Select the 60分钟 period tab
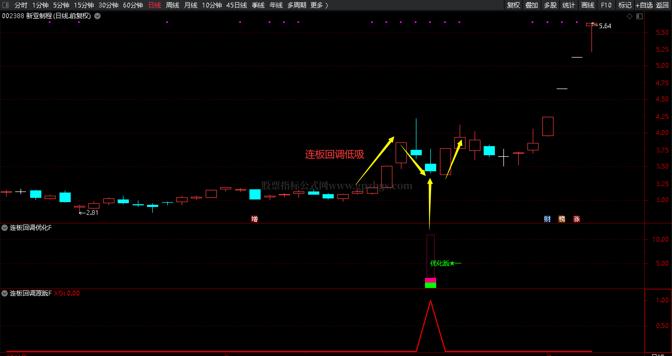 (x=133, y=5)
